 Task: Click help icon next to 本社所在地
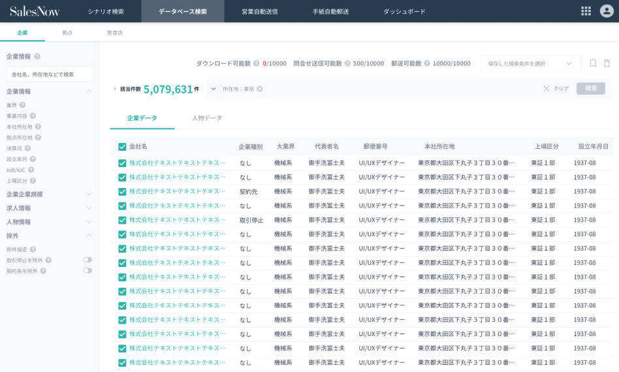(38, 127)
